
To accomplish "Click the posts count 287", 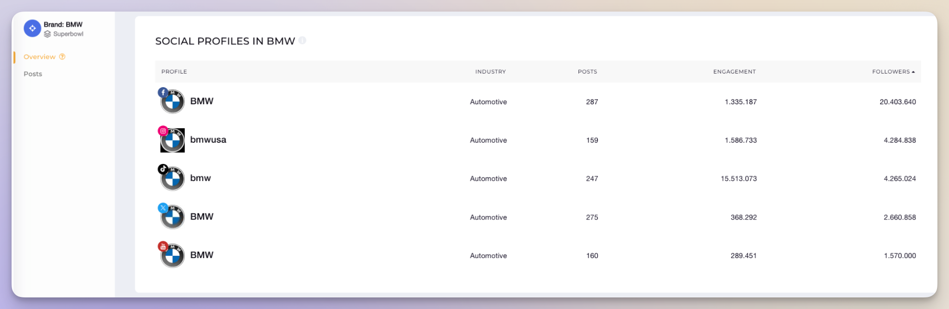I will [592, 102].
